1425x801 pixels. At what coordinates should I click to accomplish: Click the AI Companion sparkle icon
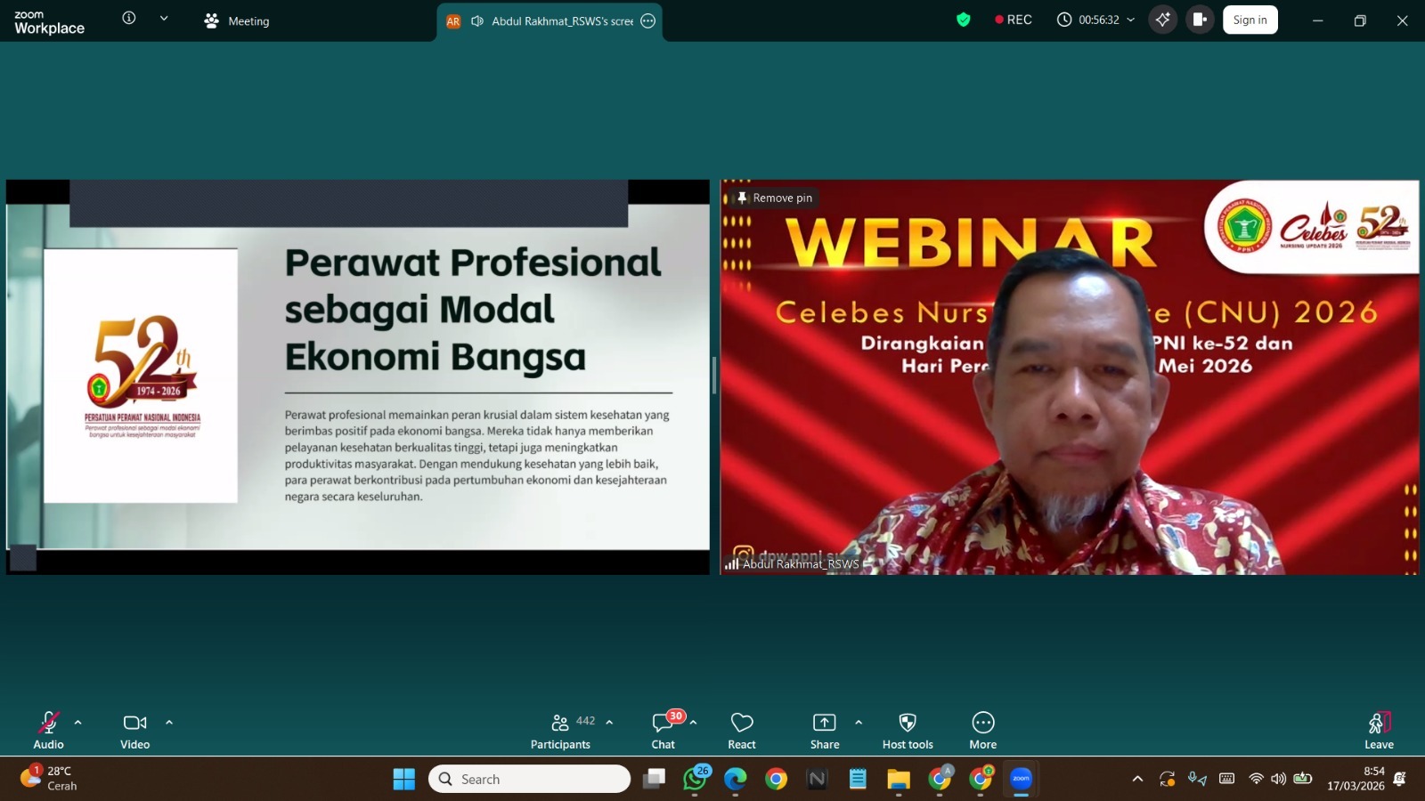1162,20
